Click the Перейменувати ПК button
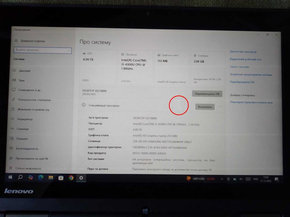Viewport: 290px width, 217px height. click(207, 94)
